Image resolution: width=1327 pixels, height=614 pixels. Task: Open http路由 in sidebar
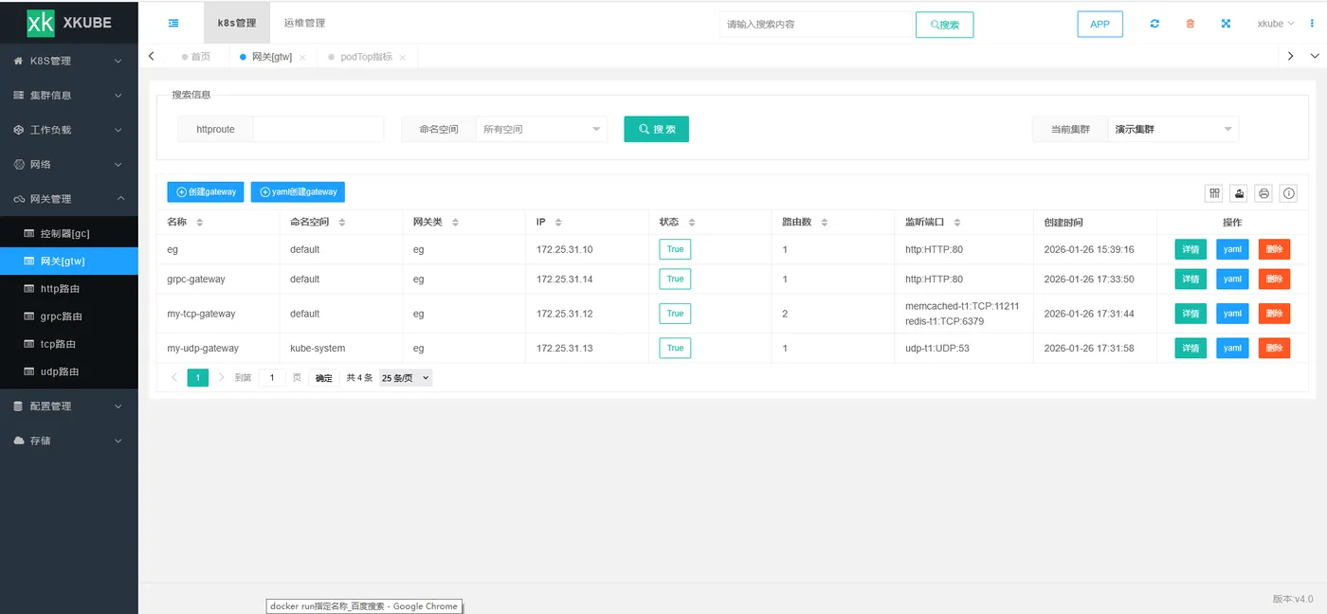(x=69, y=288)
